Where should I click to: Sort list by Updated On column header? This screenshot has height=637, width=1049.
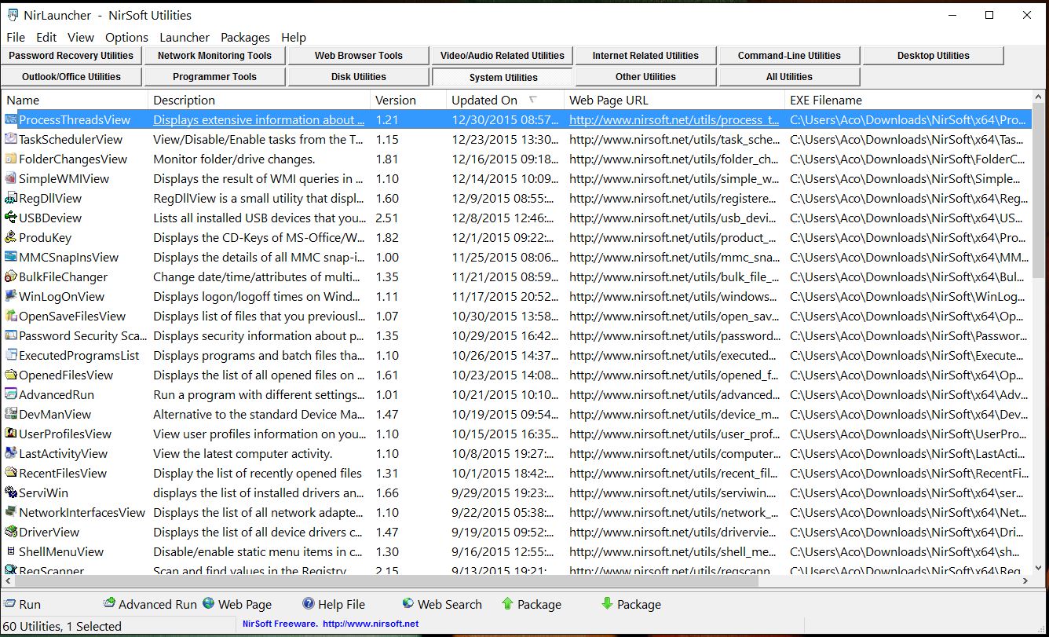tap(505, 100)
